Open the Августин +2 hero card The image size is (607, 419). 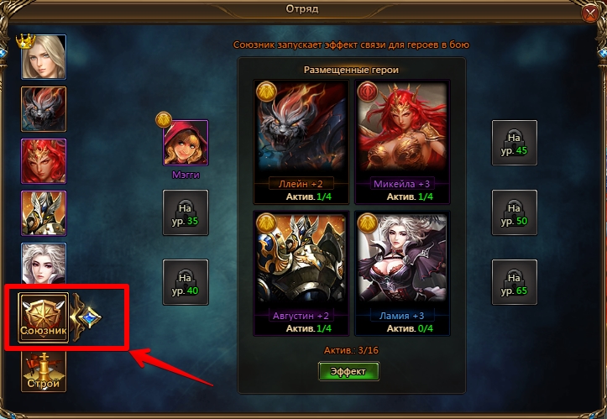point(301,274)
